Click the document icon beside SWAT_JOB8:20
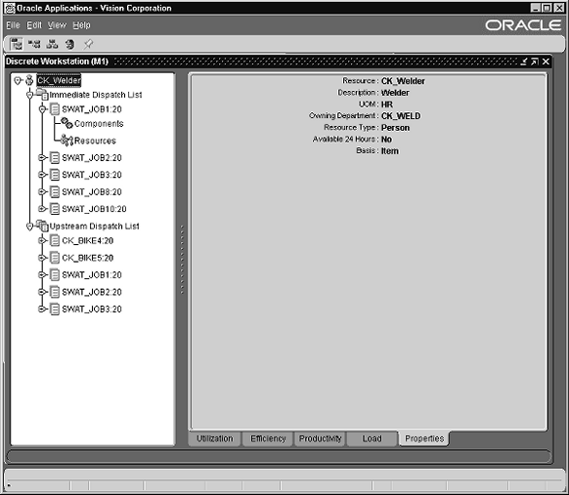 (x=55, y=191)
